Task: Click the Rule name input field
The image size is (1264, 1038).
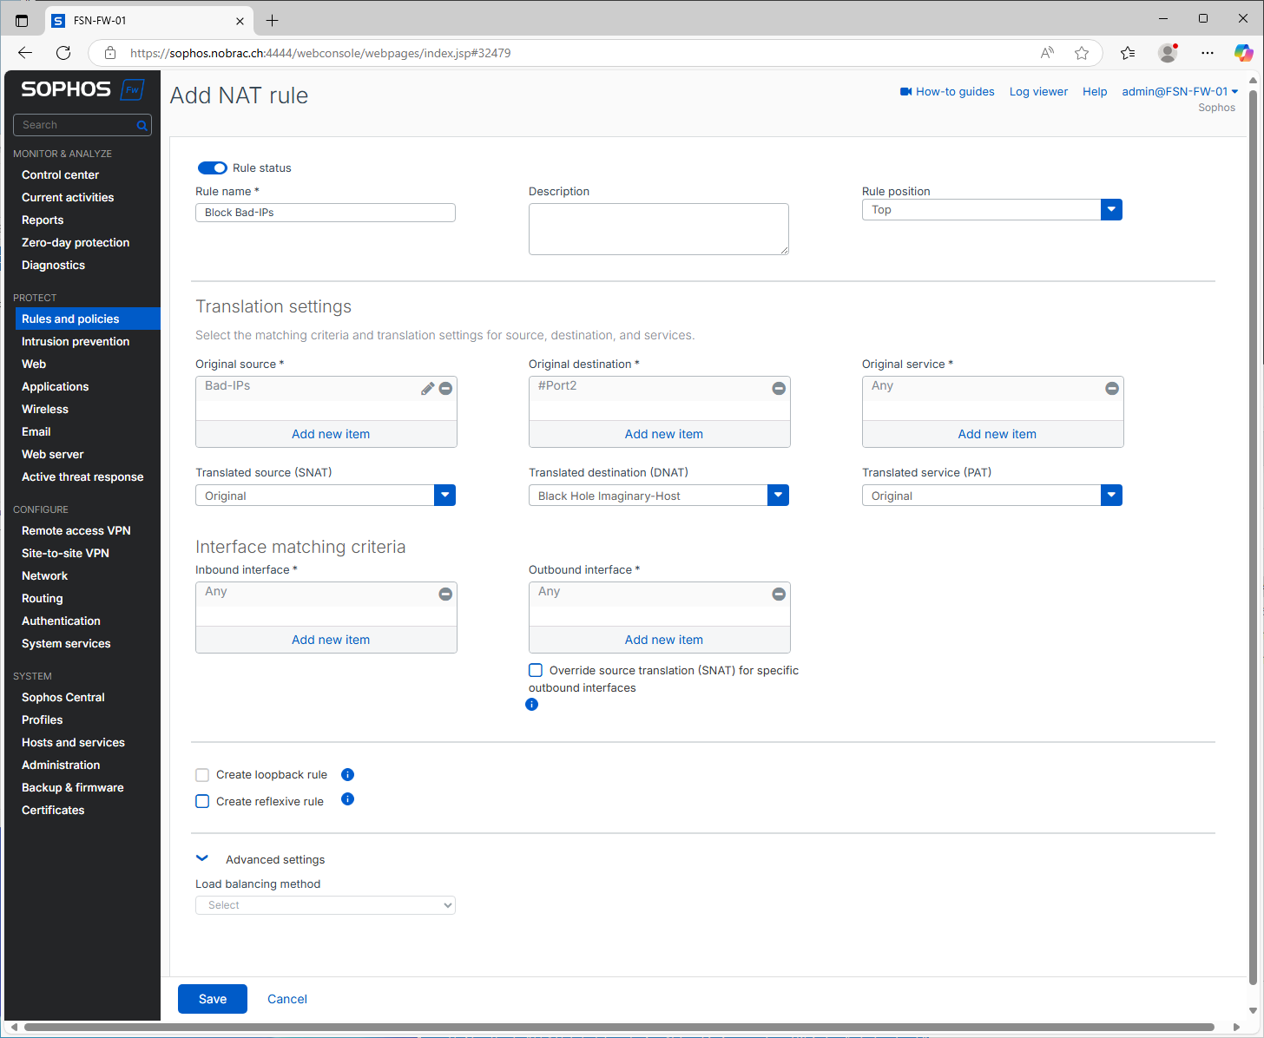Action: [x=326, y=213]
